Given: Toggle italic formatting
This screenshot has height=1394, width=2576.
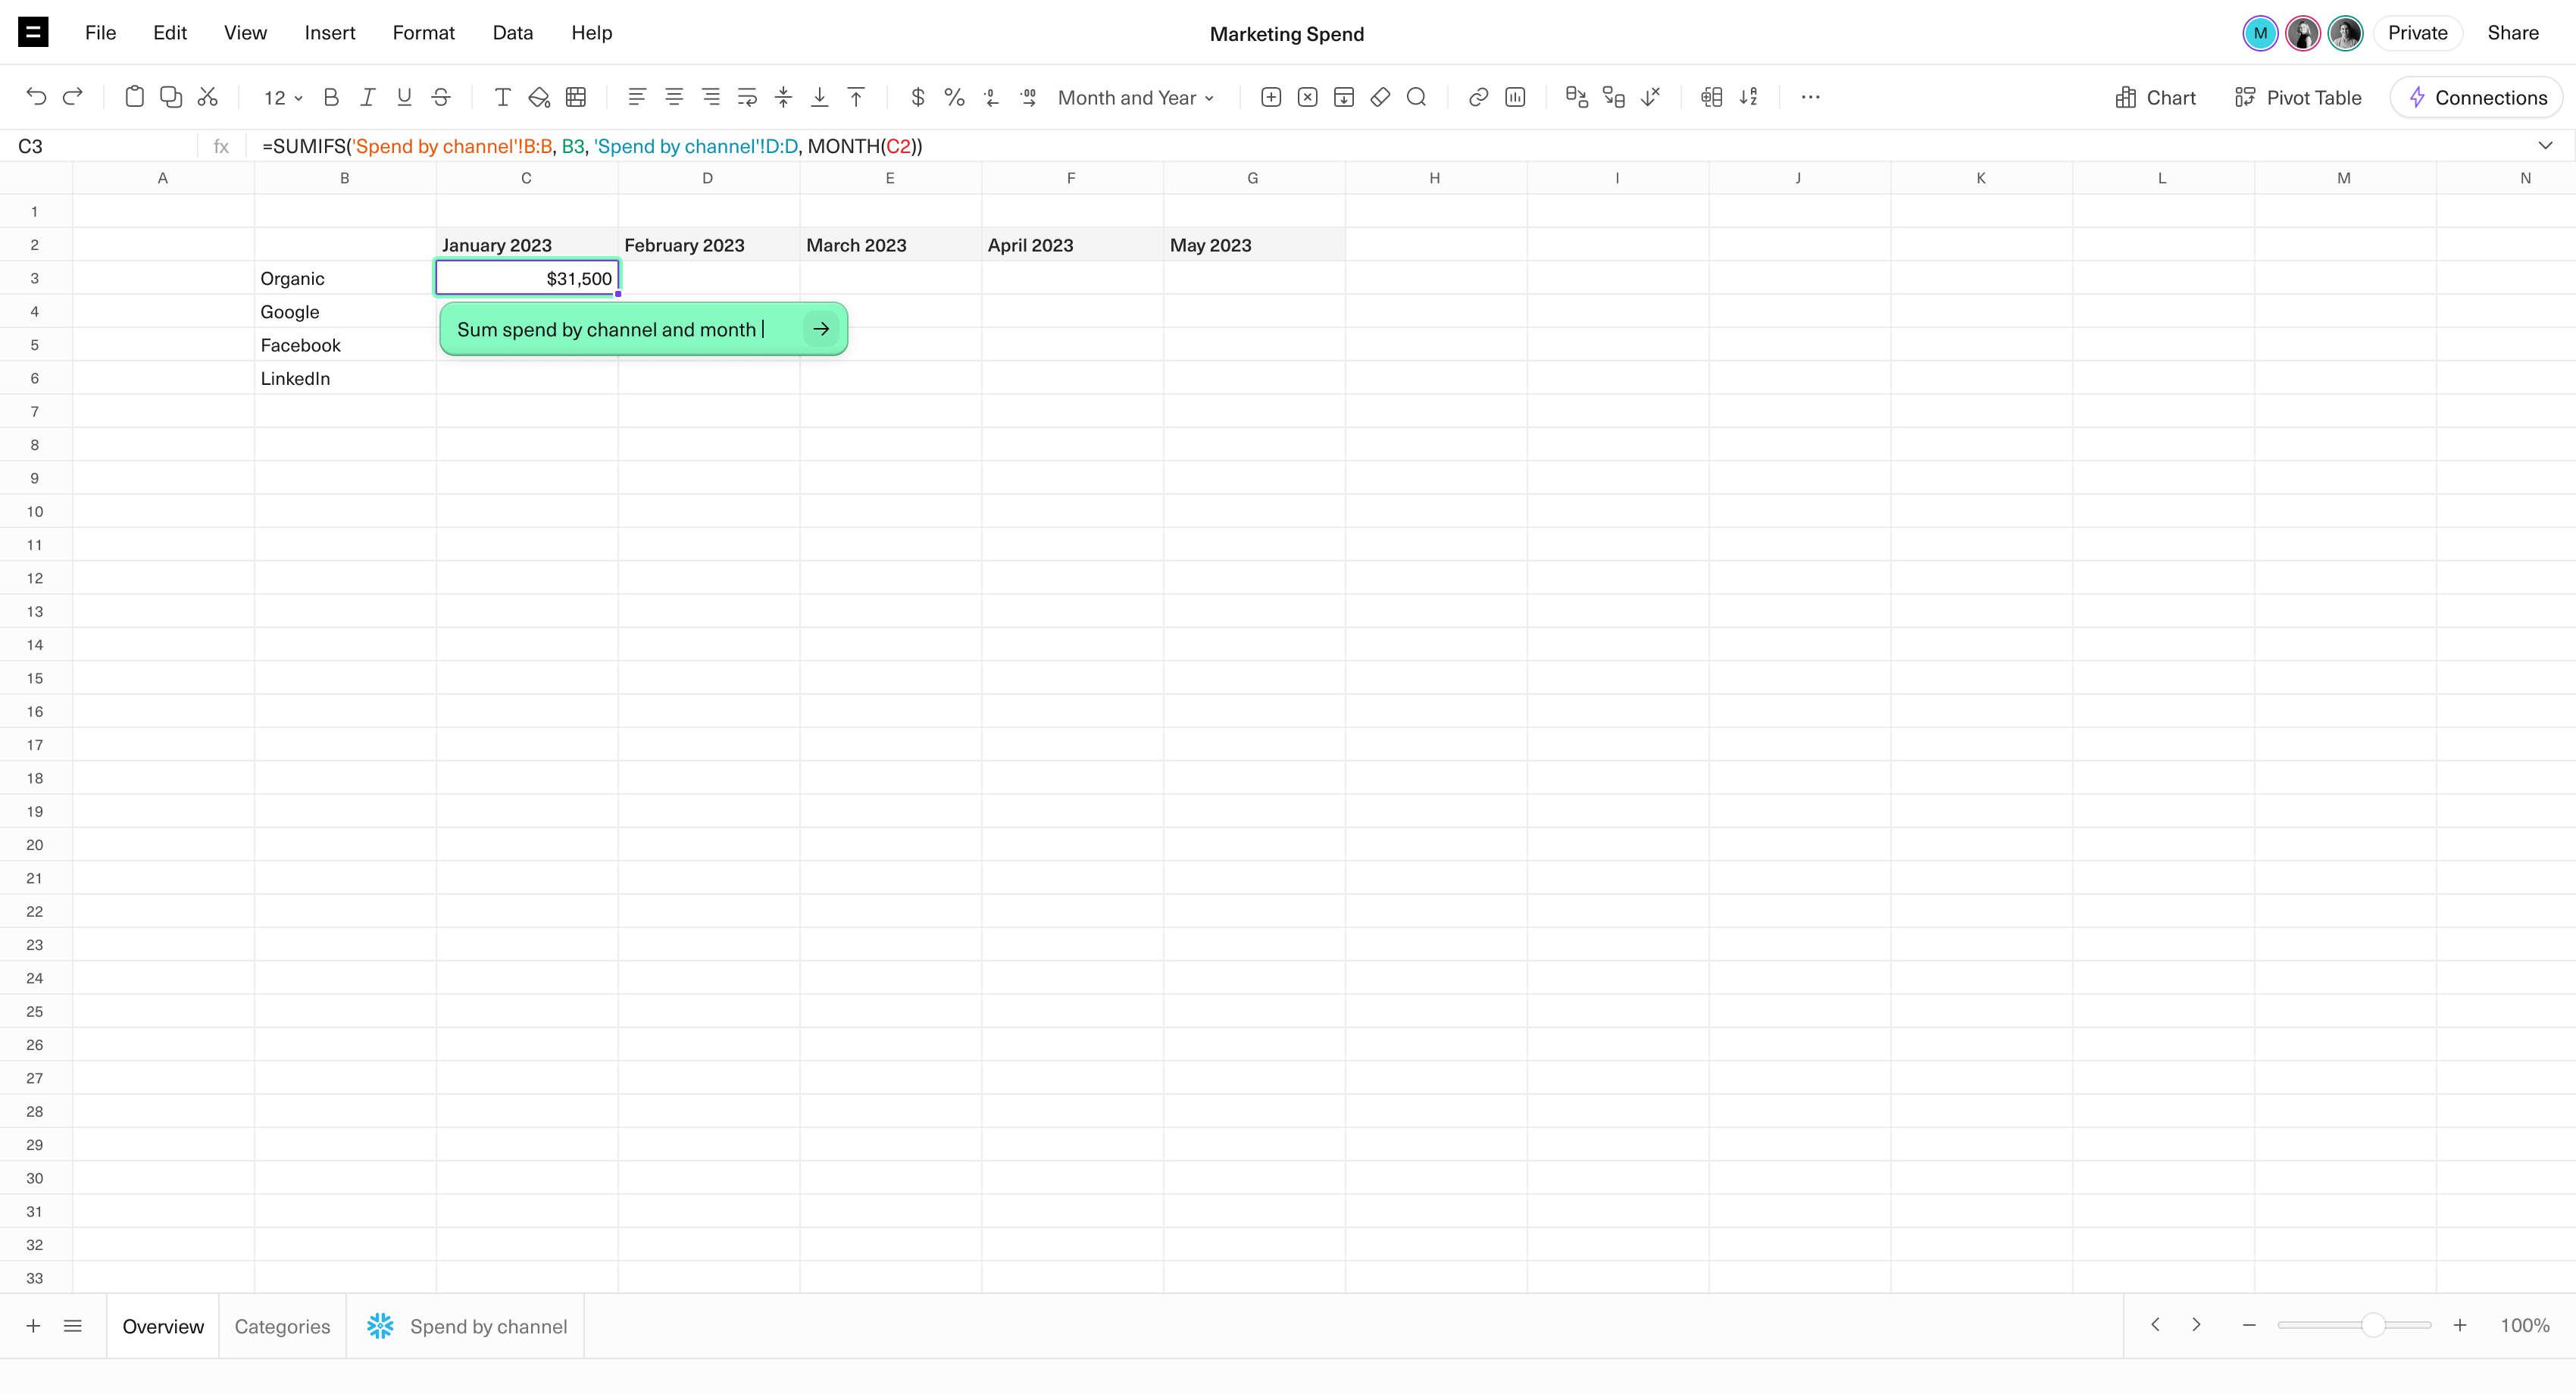Looking at the screenshot, I should tap(367, 97).
